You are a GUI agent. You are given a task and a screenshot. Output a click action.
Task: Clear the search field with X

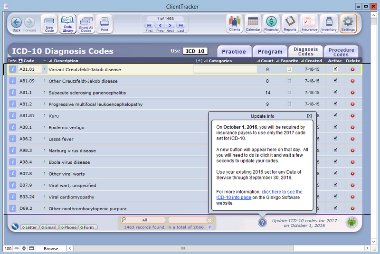(x=209, y=220)
